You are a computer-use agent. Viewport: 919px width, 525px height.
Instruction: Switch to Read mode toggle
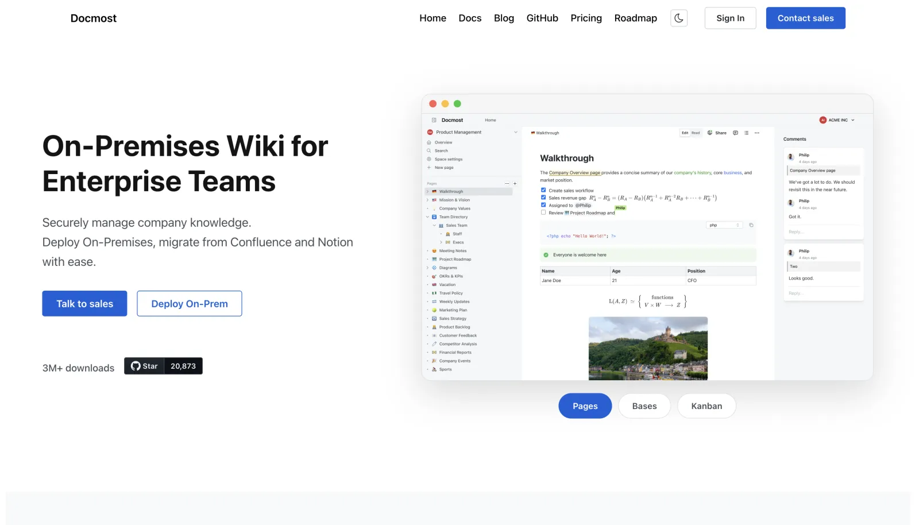pos(696,133)
